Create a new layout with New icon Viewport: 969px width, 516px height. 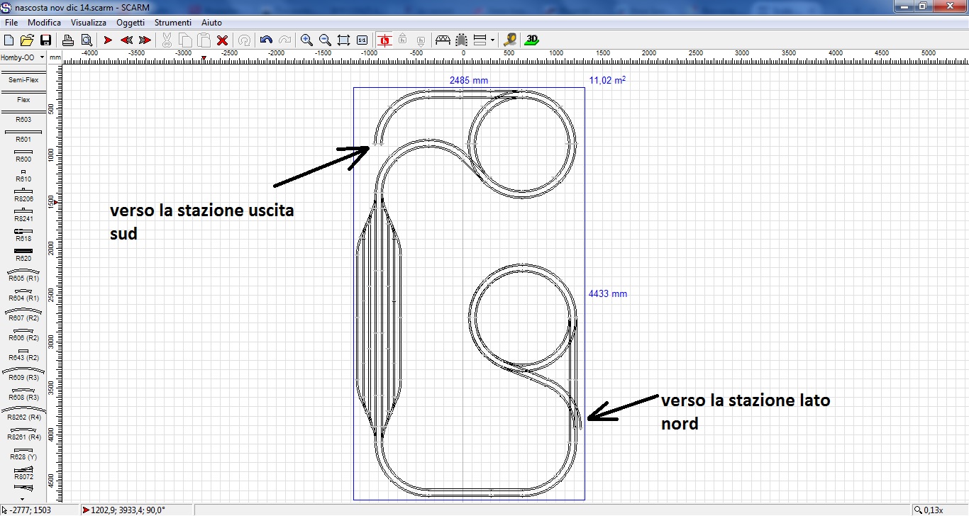click(x=9, y=40)
